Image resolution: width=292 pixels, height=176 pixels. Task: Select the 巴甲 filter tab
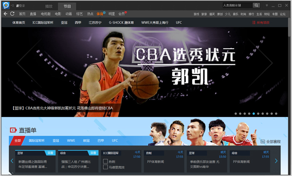[101, 140]
